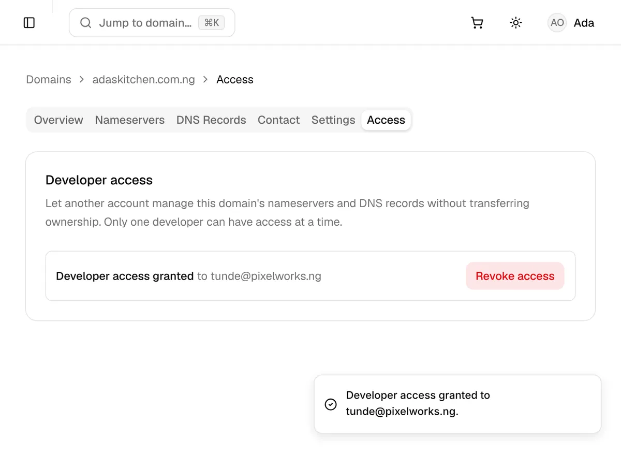Switch to the Overview tab

point(58,120)
